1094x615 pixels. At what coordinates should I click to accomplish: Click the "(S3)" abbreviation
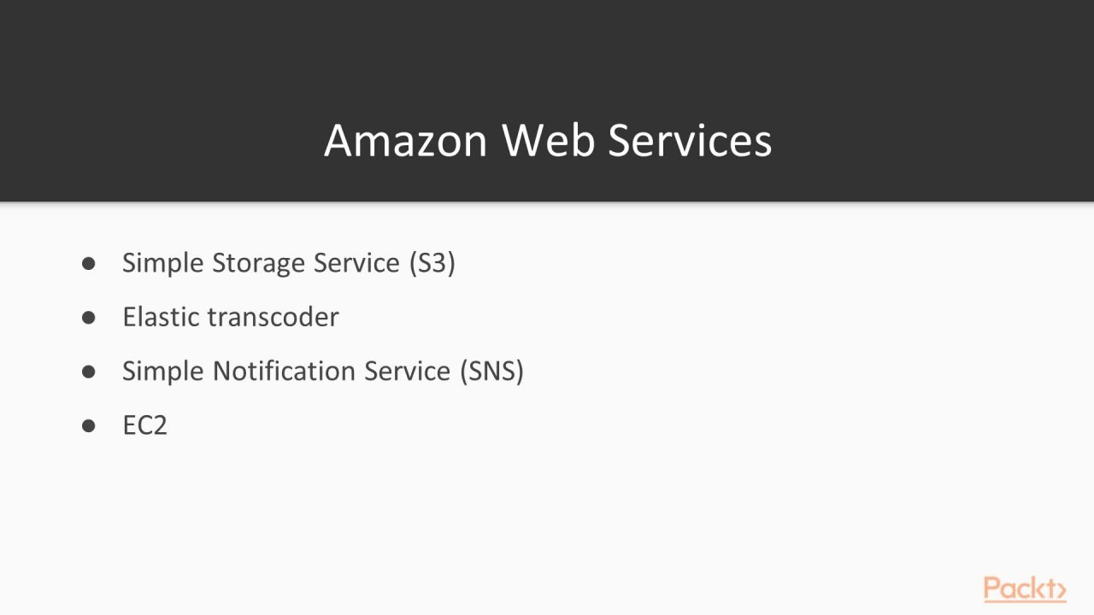click(432, 263)
